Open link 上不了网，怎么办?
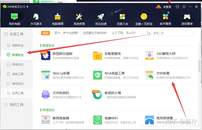Viewport: 202px width, 130px height. click(x=124, y=33)
